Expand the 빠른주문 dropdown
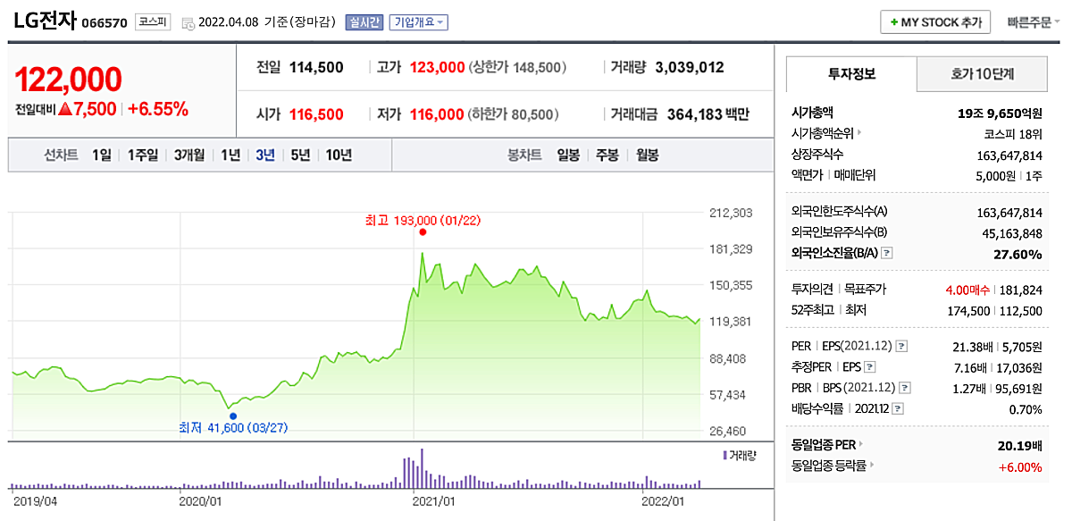 (1034, 22)
